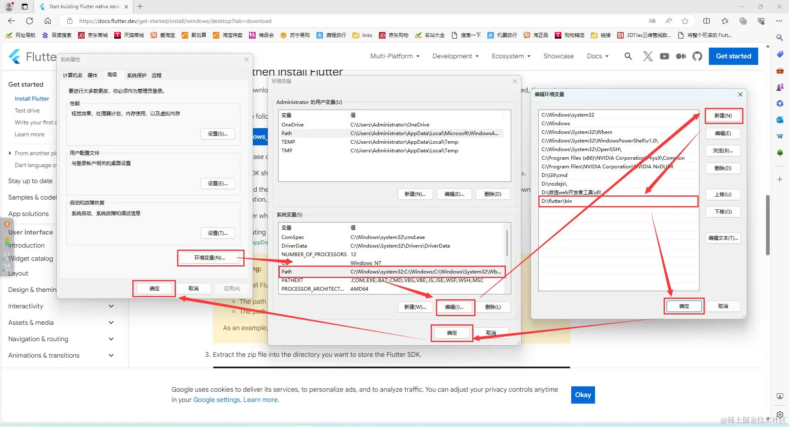Open the links bookmark folder

pyautogui.click(x=362, y=35)
